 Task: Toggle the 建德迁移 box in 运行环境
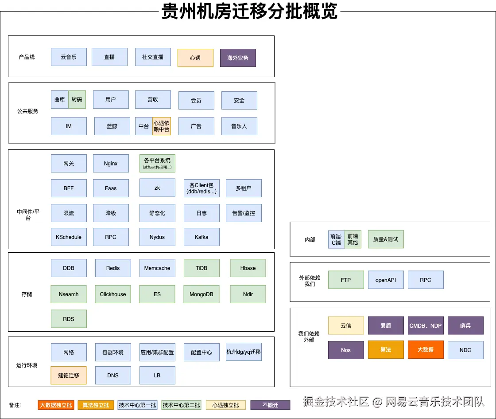pyautogui.click(x=69, y=375)
